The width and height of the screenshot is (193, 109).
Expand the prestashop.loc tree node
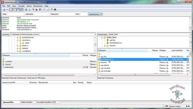click(17, 38)
